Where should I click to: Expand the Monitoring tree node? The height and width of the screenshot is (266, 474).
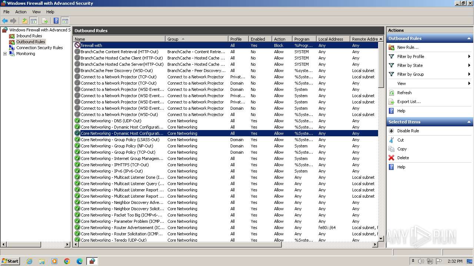coord(5,54)
